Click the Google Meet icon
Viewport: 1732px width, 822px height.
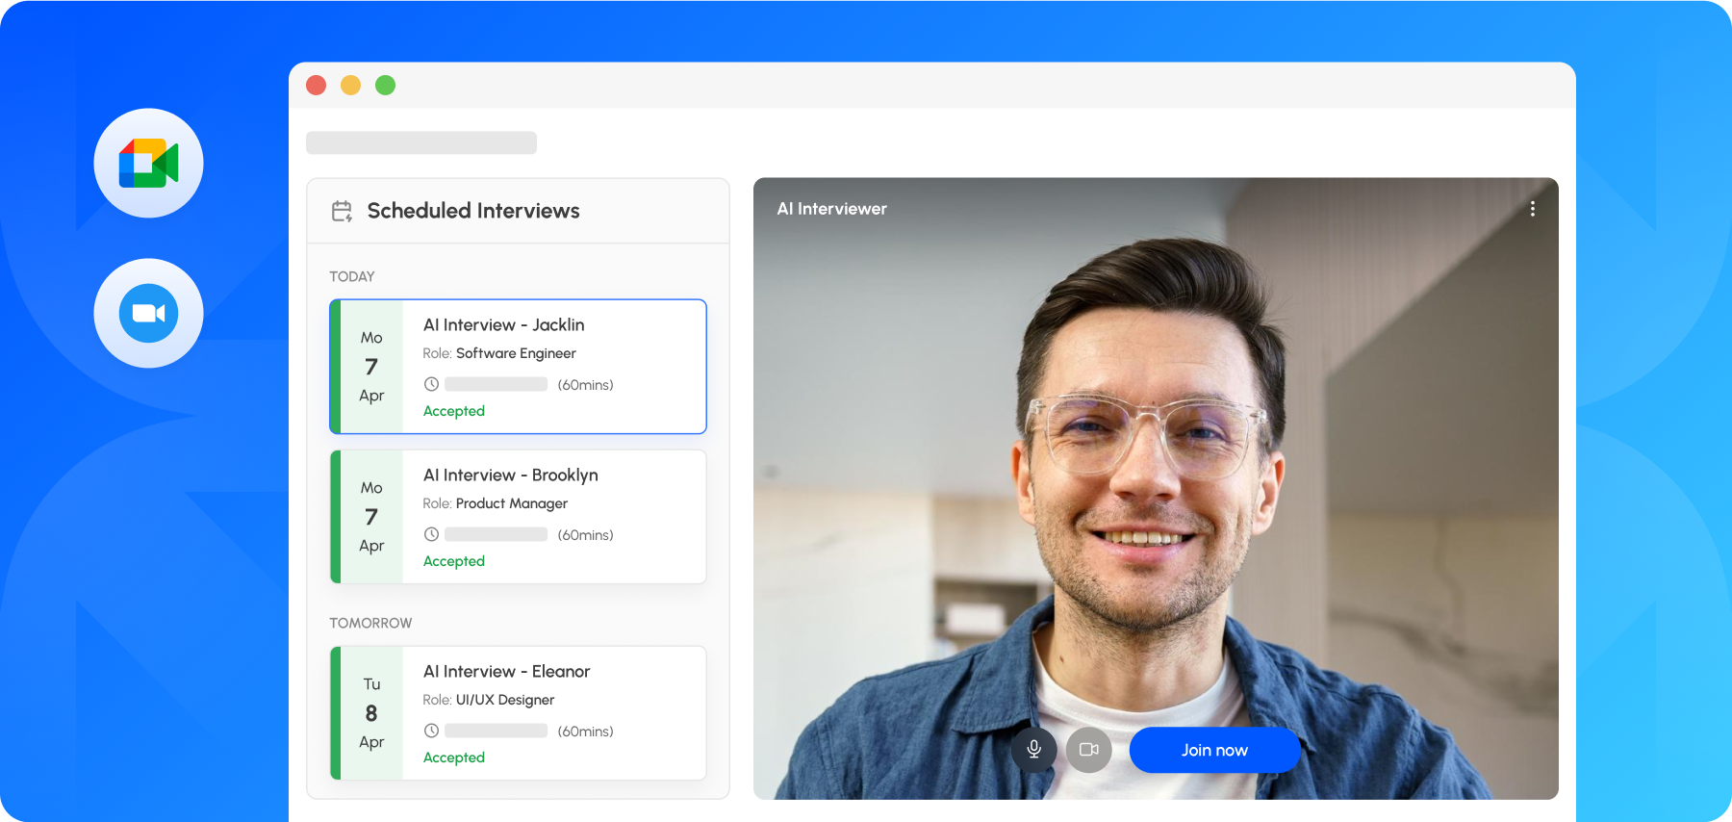click(x=148, y=163)
